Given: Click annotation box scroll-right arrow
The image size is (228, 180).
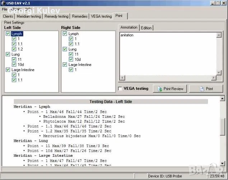Looking at the screenshot, I should tap(214, 78).
